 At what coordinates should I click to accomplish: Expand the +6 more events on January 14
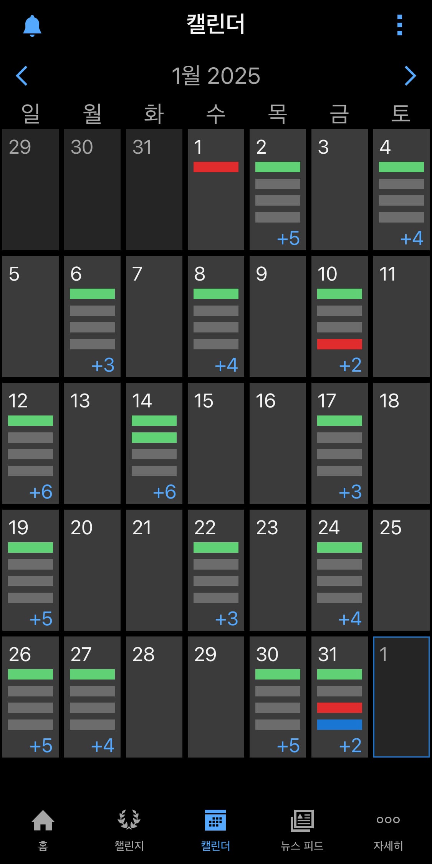point(164,492)
